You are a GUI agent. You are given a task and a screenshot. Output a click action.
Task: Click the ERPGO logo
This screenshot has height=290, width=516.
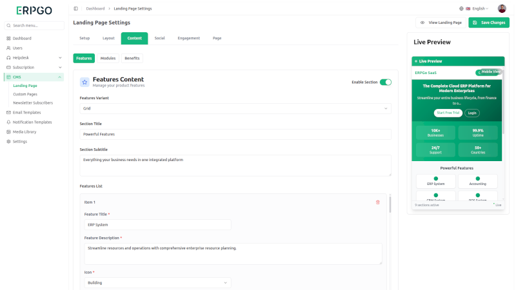click(34, 10)
